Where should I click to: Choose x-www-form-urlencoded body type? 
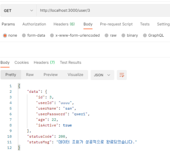[52, 36]
